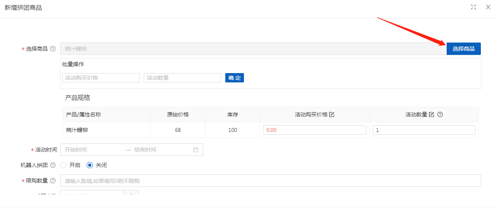
Task: Close the 新增拼团商品 dialog
Action: (x=488, y=7)
